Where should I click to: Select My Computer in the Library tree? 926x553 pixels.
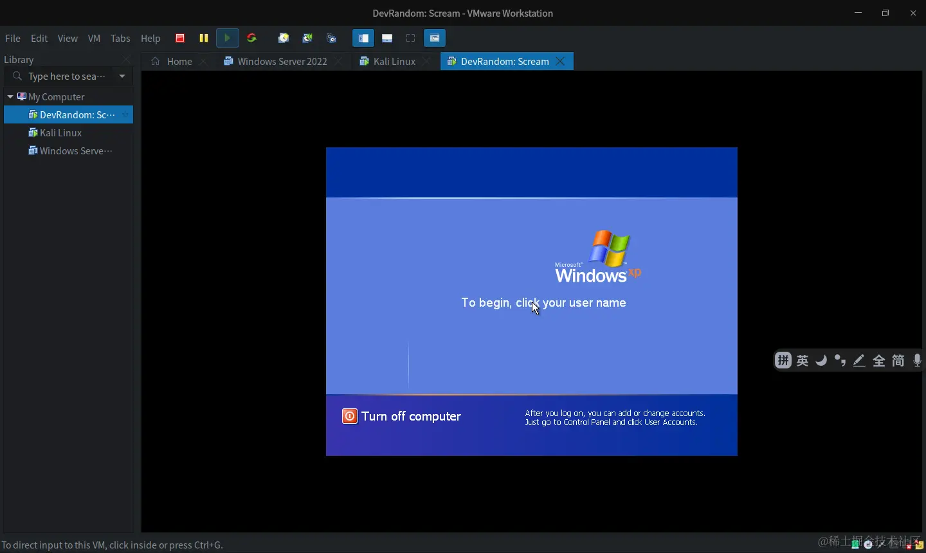click(56, 96)
